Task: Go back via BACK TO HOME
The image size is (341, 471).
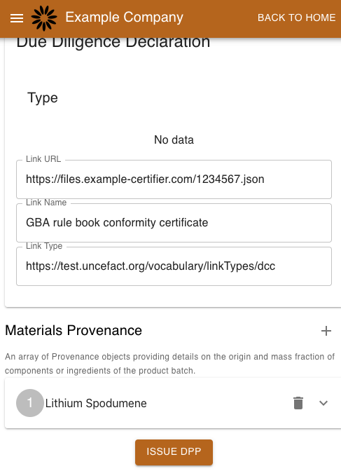Action: [296, 18]
